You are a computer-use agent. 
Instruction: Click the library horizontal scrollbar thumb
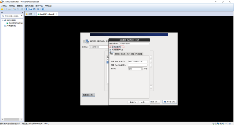(x=11, y=119)
